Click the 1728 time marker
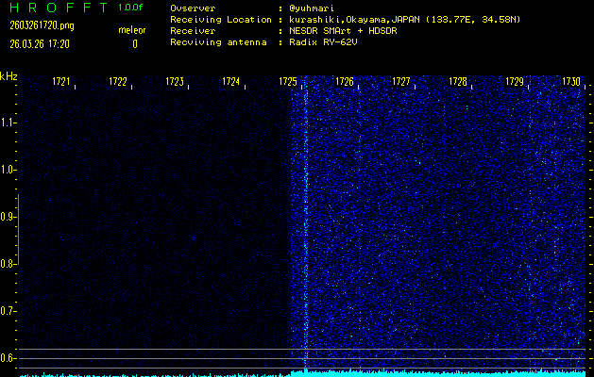Viewport: 594px width, 377px height. (x=458, y=81)
